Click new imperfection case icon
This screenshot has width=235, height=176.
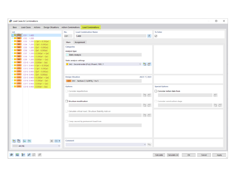point(144,95)
